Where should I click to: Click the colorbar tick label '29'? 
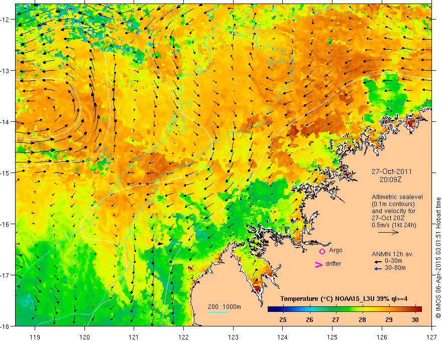point(389,319)
